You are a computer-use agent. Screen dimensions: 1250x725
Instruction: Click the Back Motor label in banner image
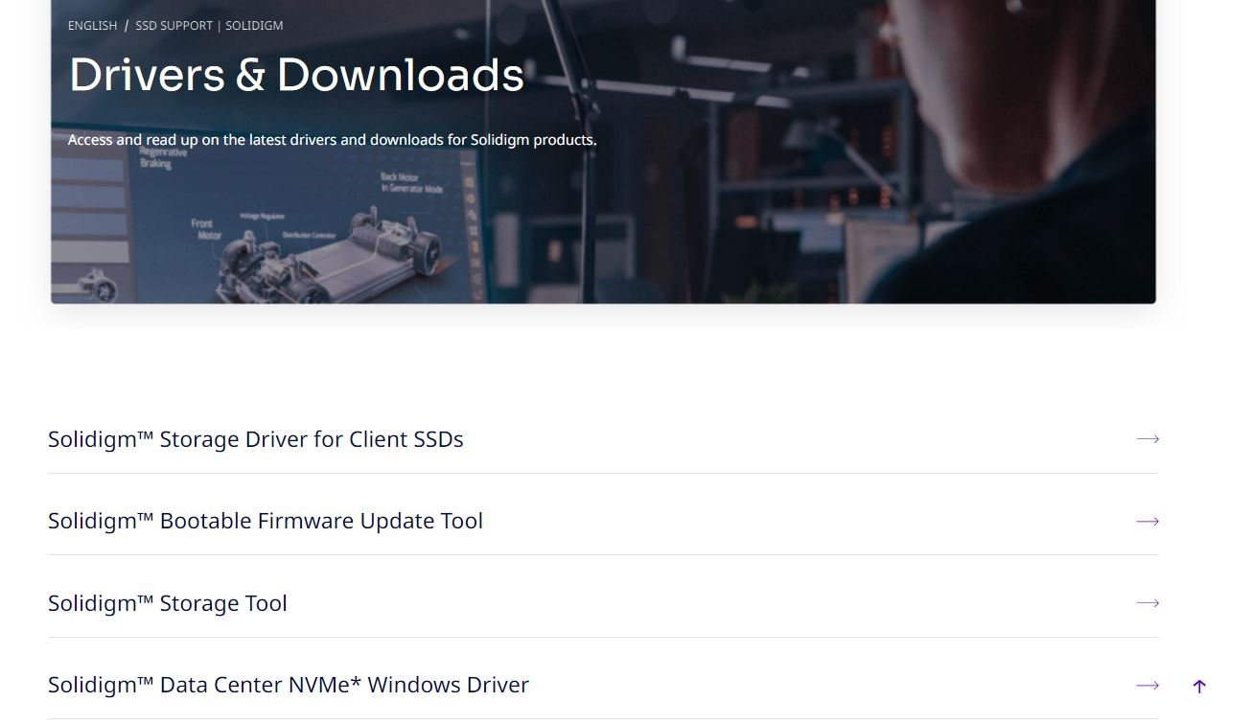411,182
